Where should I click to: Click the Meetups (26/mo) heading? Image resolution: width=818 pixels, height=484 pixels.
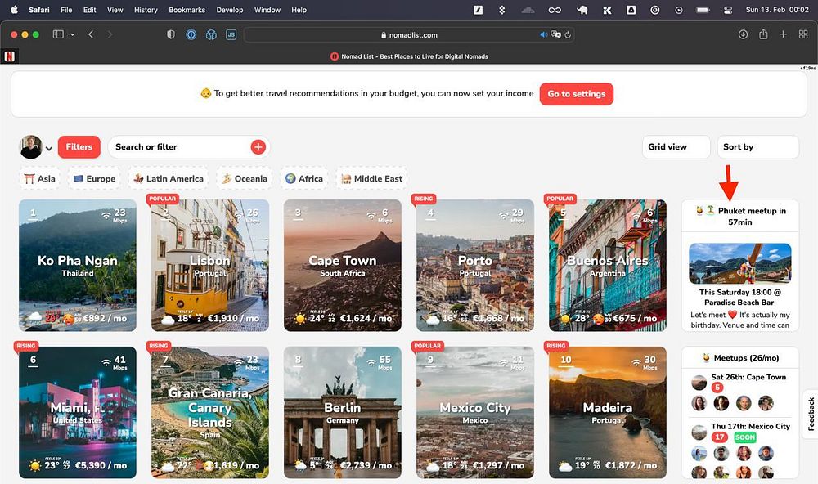pos(740,358)
